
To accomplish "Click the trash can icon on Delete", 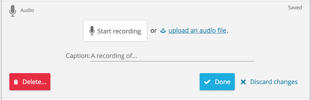I will 16,82.
